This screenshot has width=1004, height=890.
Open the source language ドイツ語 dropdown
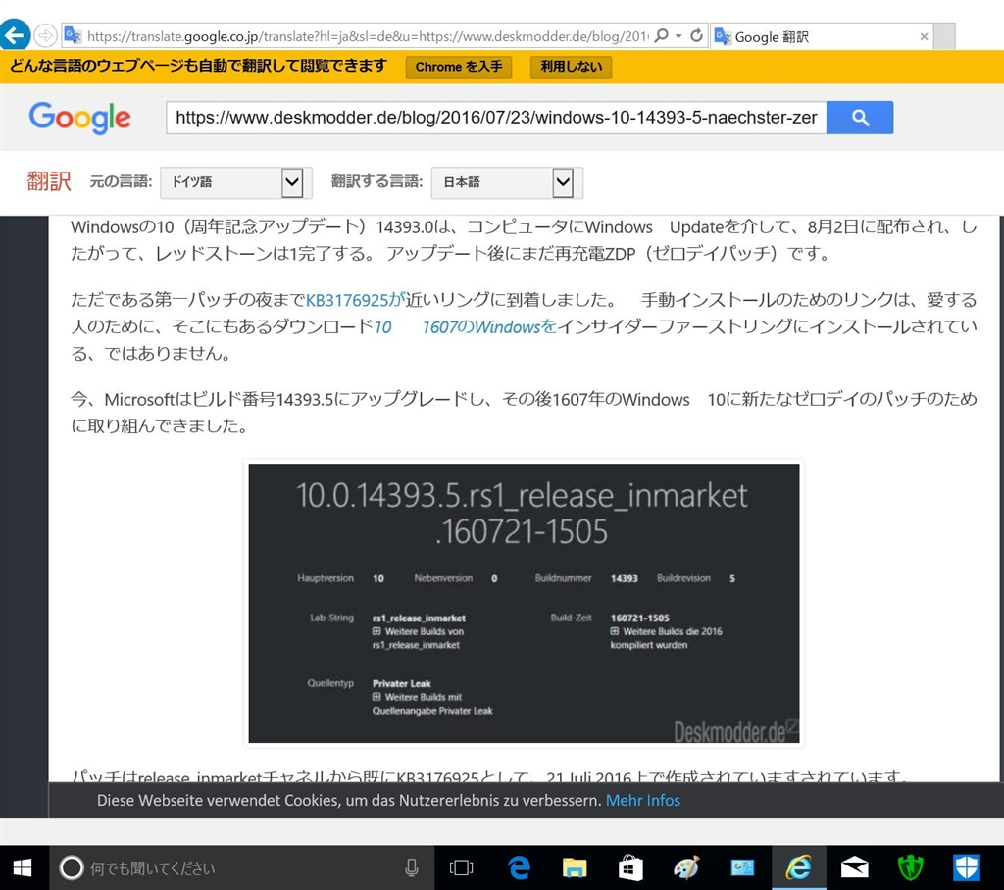click(235, 182)
